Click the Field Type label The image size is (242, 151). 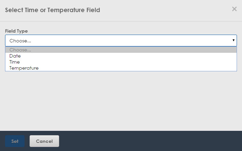[x=16, y=31]
